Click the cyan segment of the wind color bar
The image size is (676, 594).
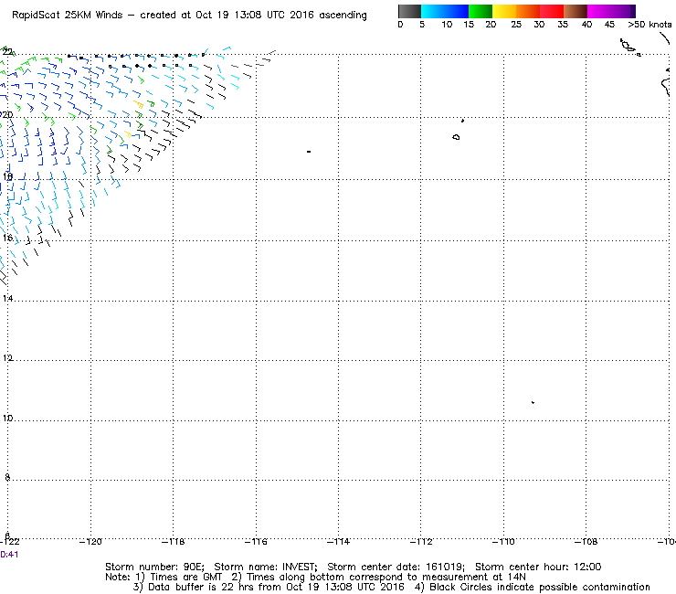pyautogui.click(x=433, y=11)
